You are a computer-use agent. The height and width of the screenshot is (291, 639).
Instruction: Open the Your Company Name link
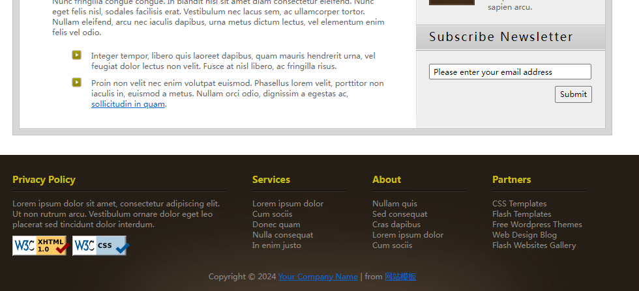coord(318,277)
